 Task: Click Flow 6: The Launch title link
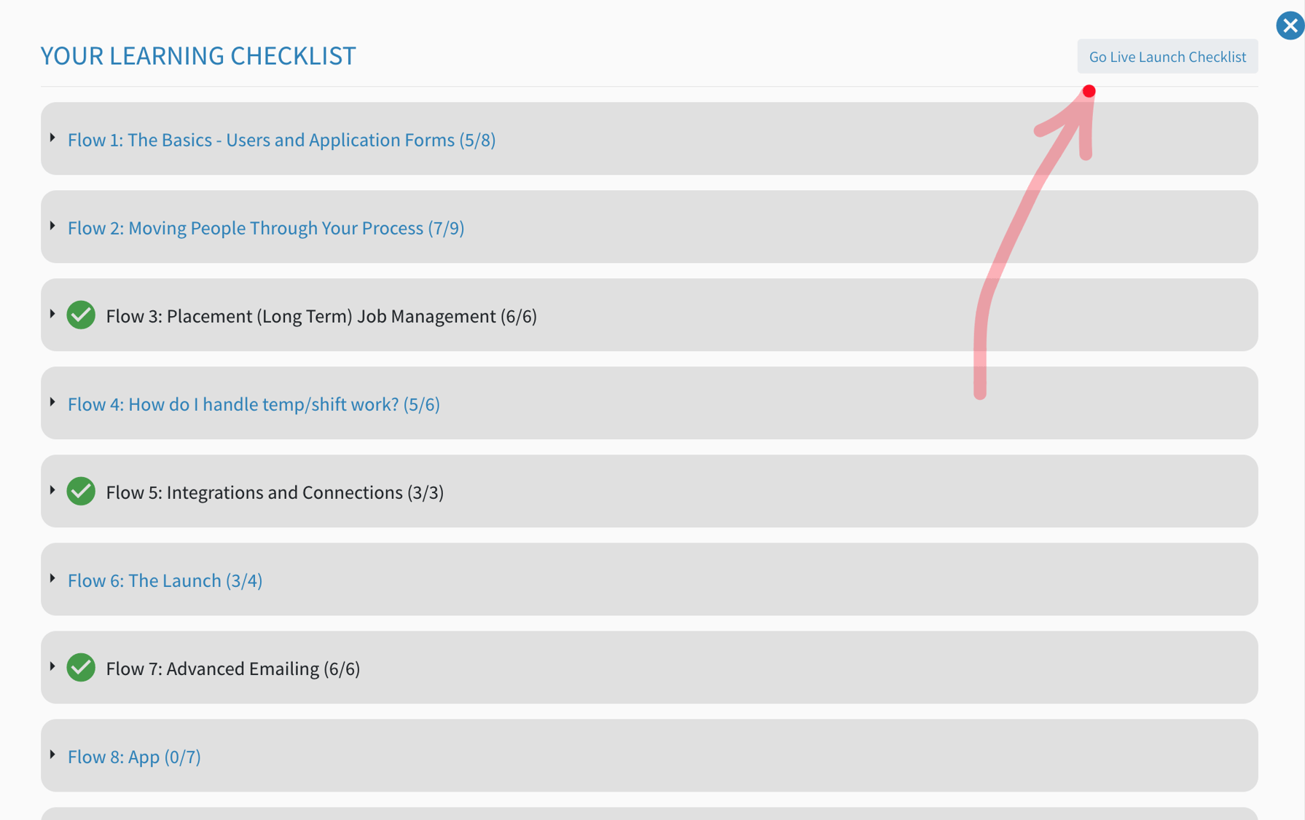pyautogui.click(x=165, y=580)
